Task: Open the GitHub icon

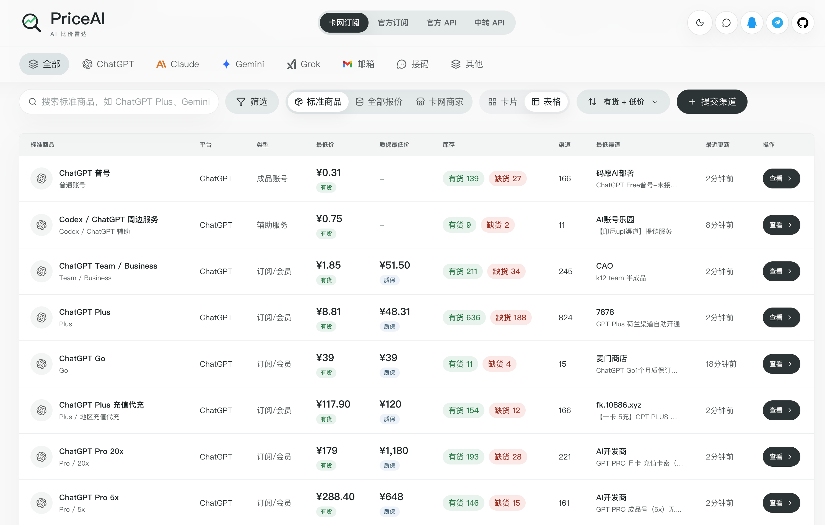Action: point(803,23)
